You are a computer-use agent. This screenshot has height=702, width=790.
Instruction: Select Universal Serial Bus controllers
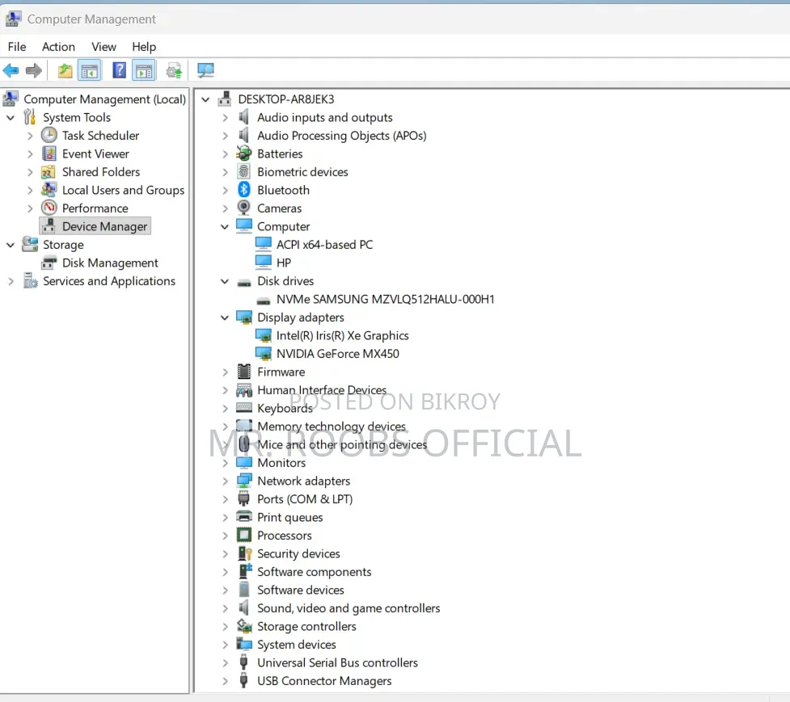tap(337, 662)
